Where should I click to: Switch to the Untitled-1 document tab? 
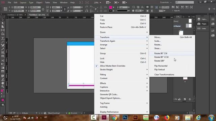pyautogui.click(x=15, y=15)
